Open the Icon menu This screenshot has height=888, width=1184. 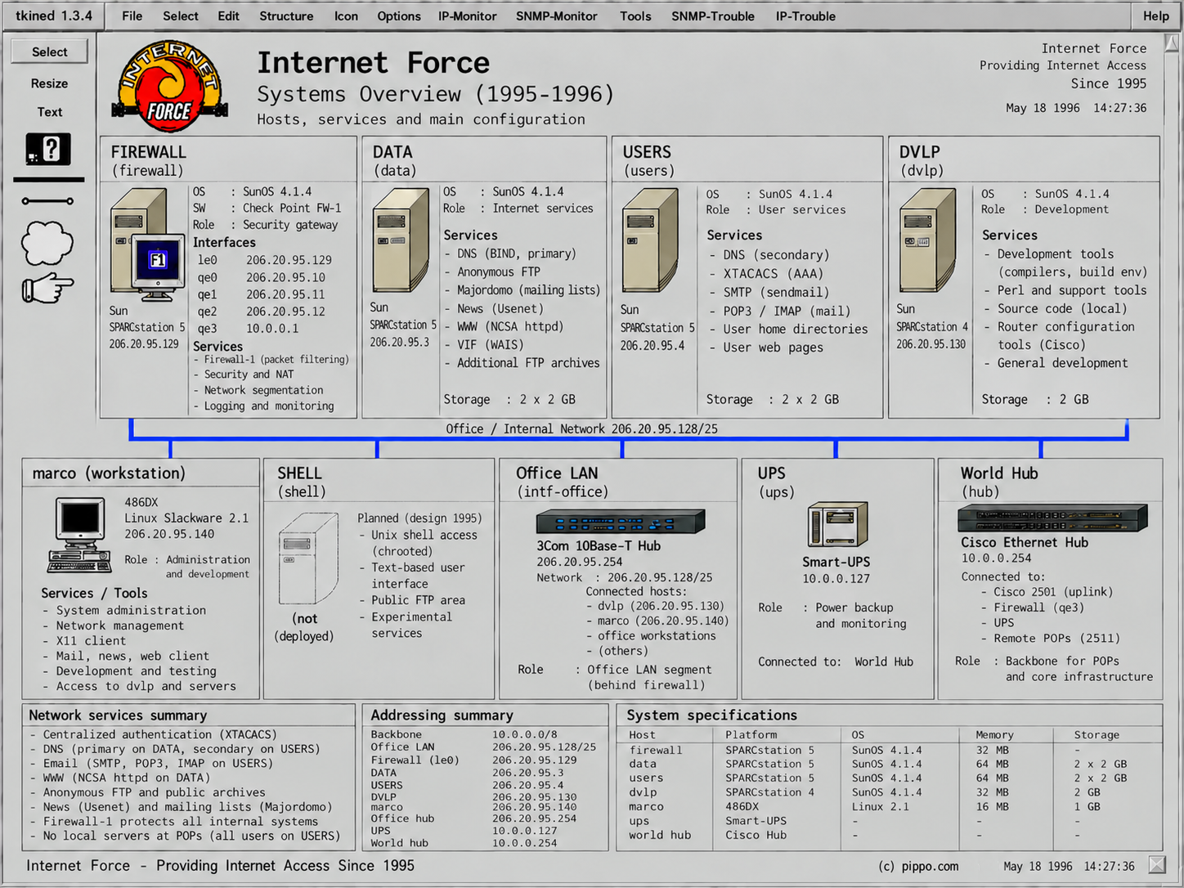point(346,16)
